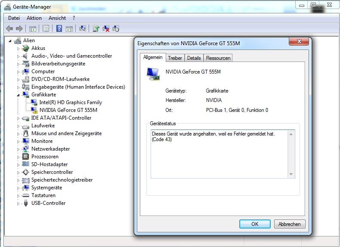Click the Update driver software toolbar icon
Screen dimensions: 340x247
pyautogui.click(x=96, y=29)
